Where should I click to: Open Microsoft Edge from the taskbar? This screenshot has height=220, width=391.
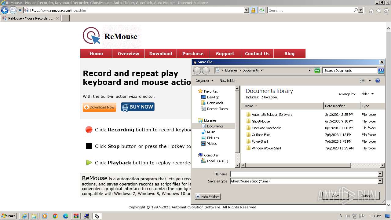click(x=66, y=216)
